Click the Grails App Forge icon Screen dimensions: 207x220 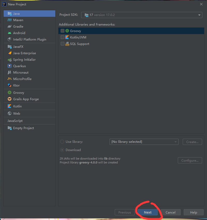click(x=10, y=99)
